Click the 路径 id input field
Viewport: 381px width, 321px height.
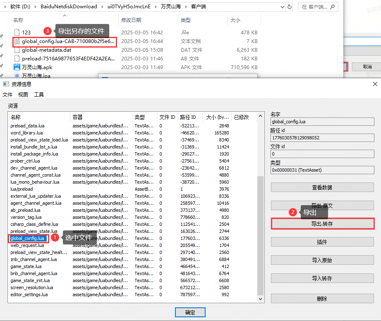tap(322, 138)
